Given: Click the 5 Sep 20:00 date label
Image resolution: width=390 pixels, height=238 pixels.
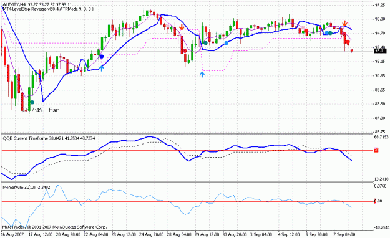Looking at the screenshot, I should coord(316,234).
